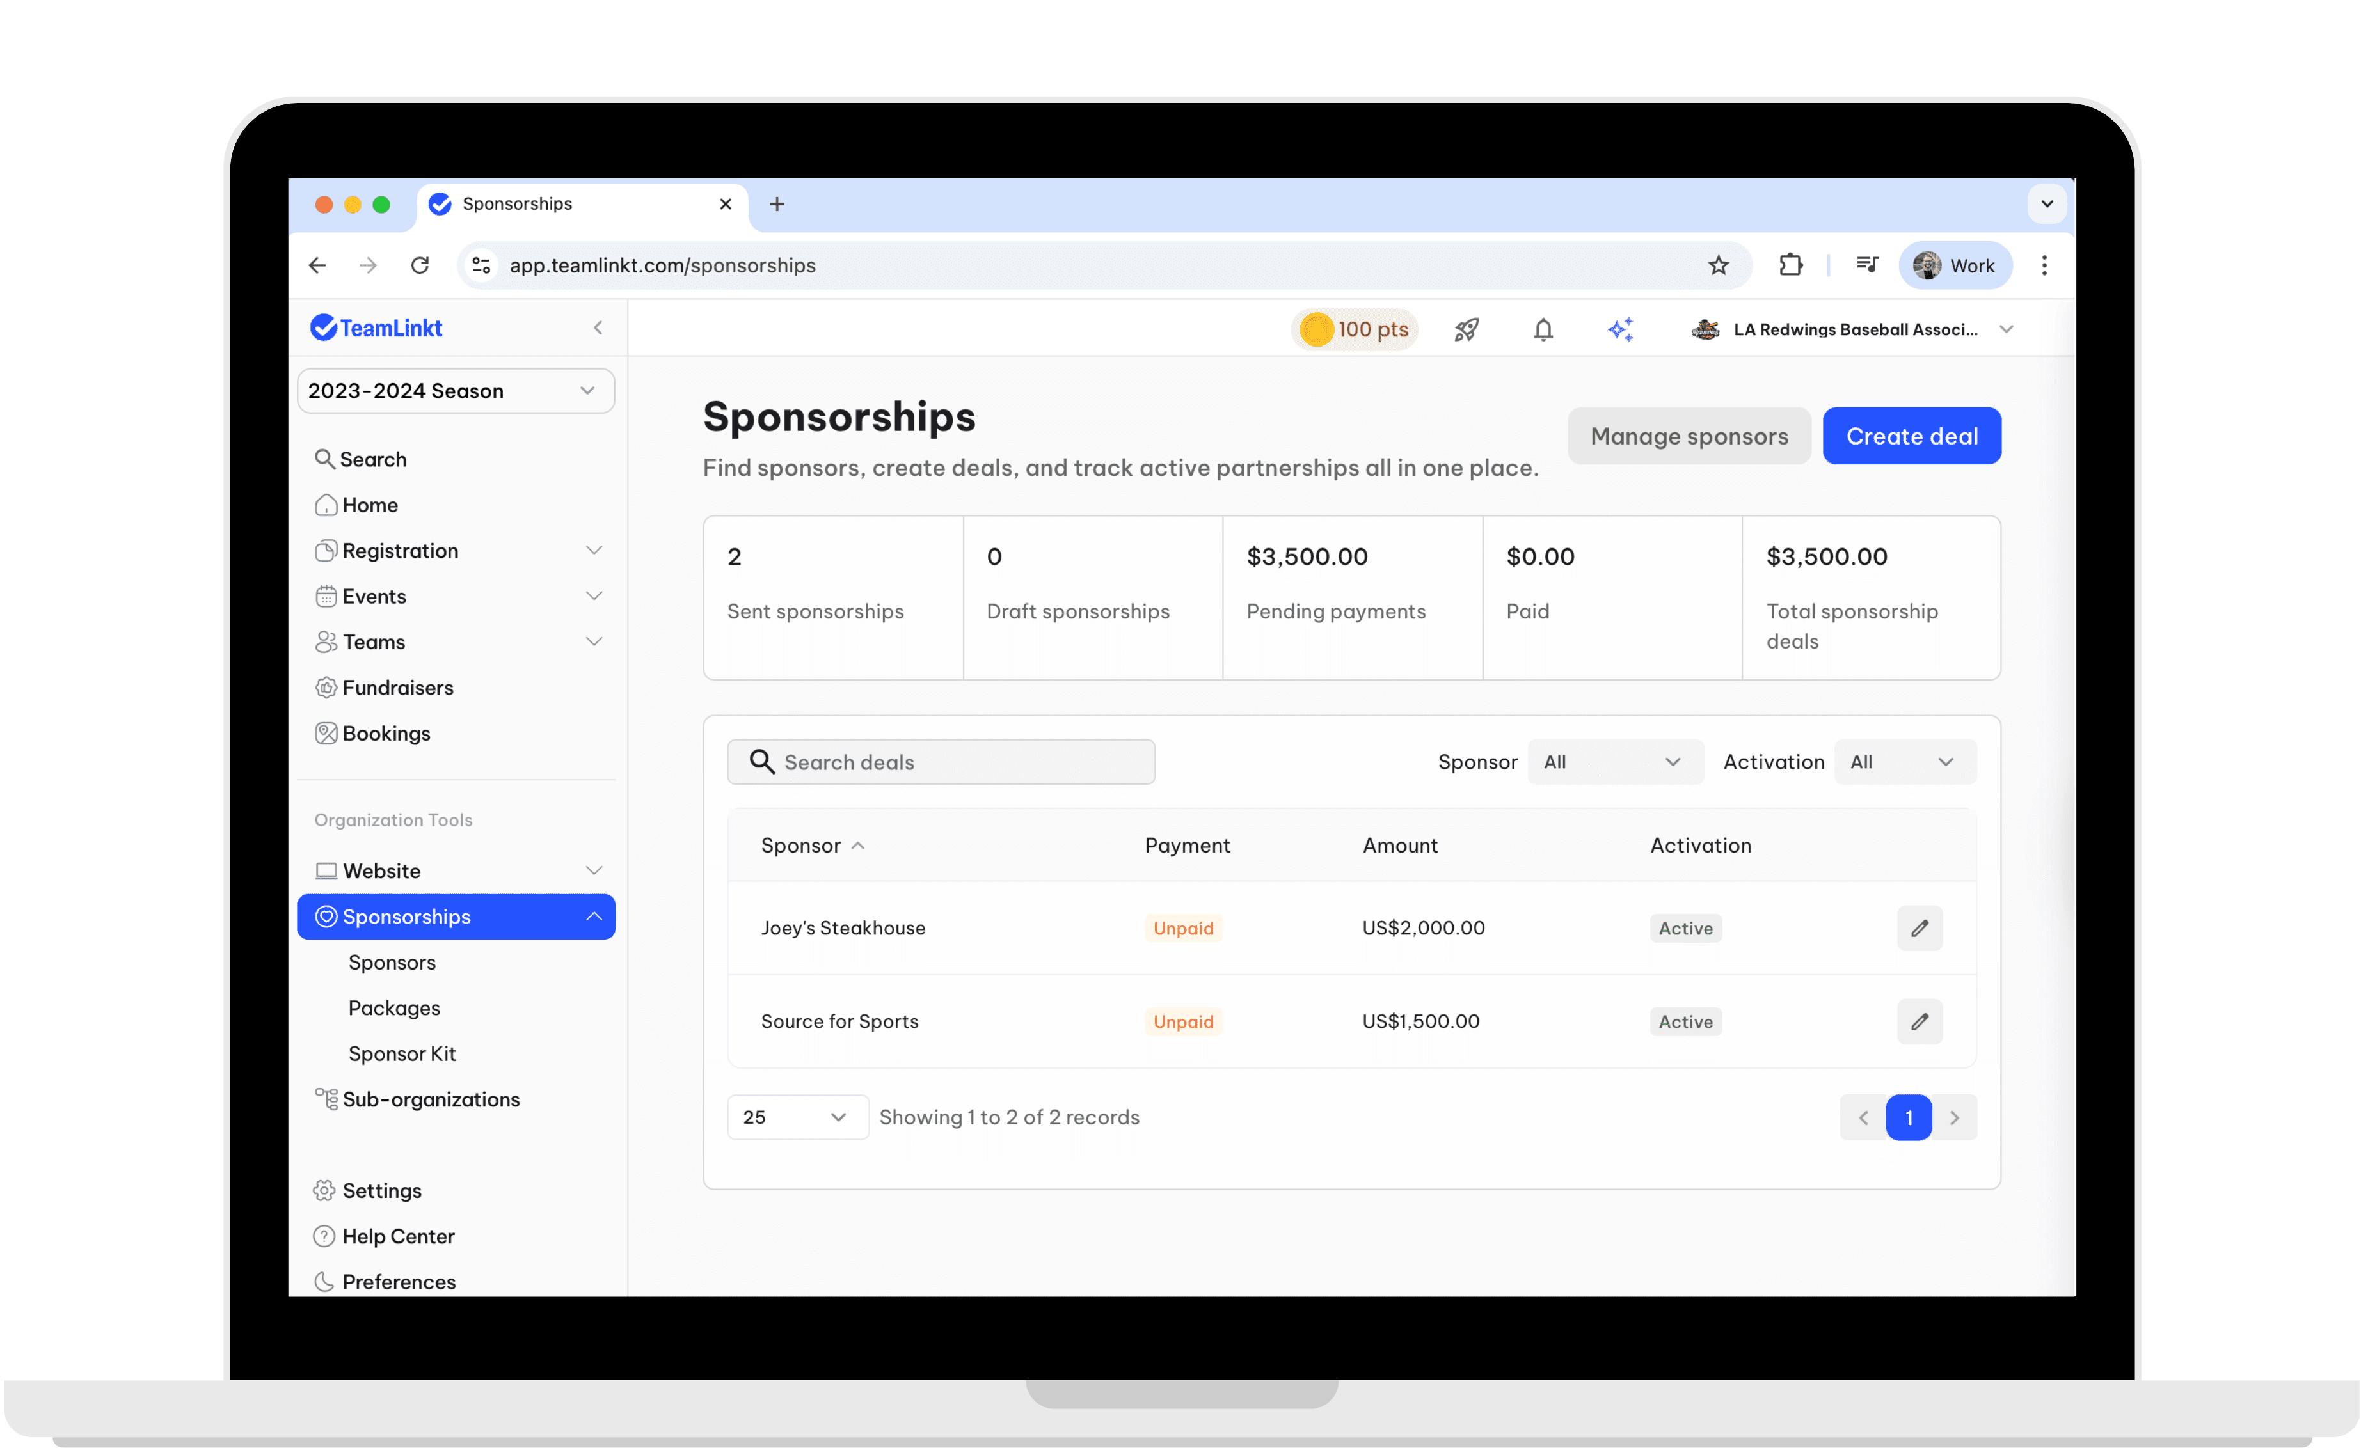Open the notifications bell
Viewport: 2361px width, 1448px height.
tap(1543, 329)
